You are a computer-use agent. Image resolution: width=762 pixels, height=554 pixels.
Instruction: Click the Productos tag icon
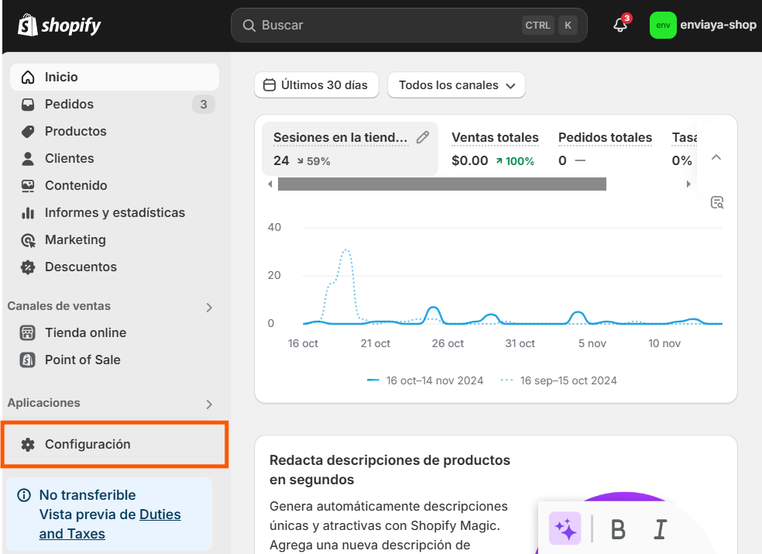tap(28, 131)
